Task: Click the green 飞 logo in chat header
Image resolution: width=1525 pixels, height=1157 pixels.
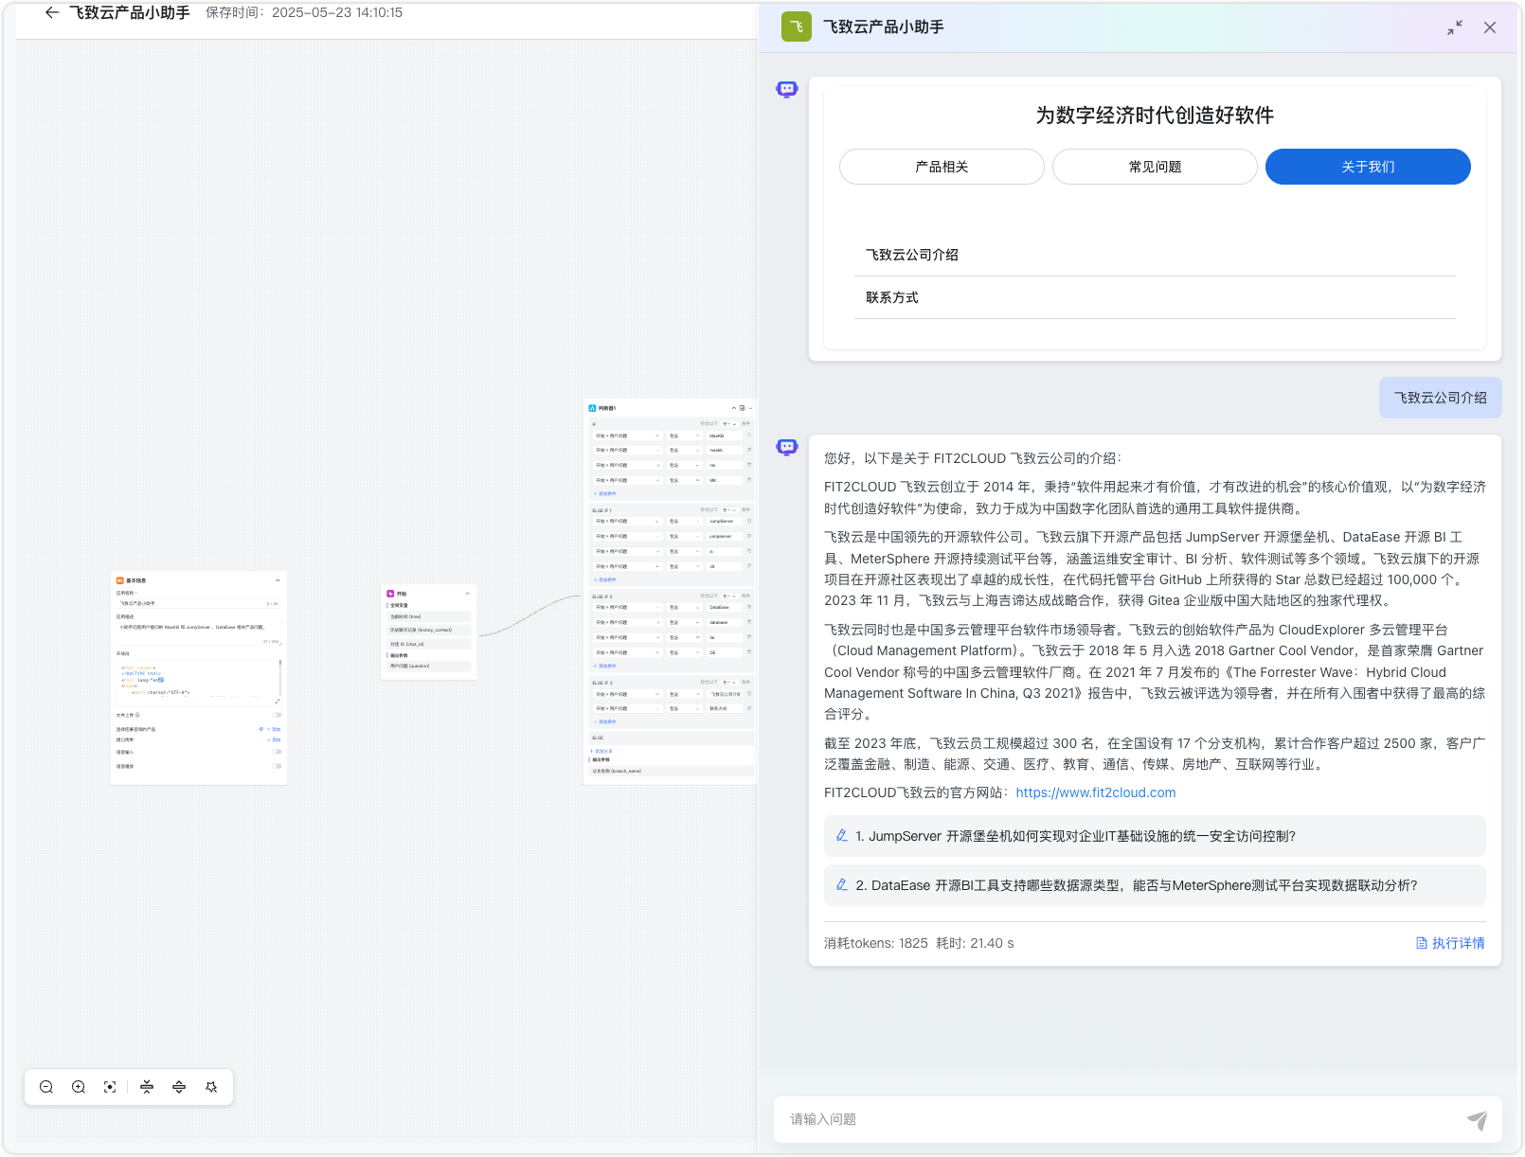Action: (x=797, y=27)
